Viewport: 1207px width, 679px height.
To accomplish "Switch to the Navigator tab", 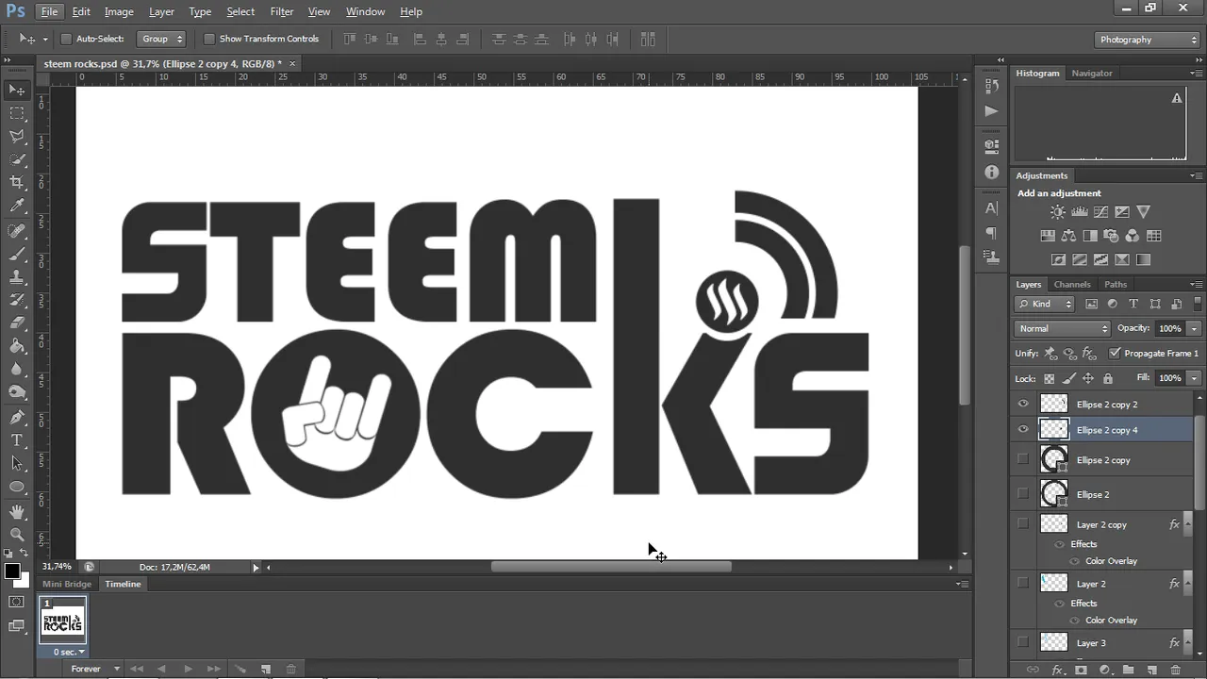I will (x=1092, y=73).
